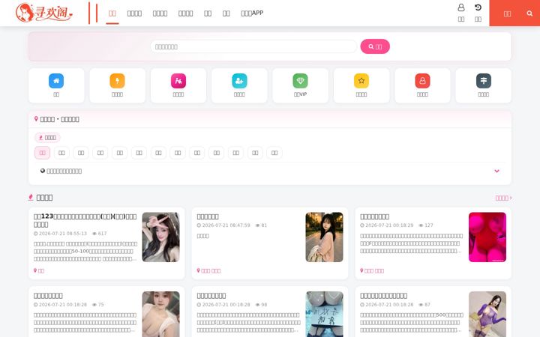Screen dimensions: 540x337
Task: Click the view count 87
Action: 427,305
